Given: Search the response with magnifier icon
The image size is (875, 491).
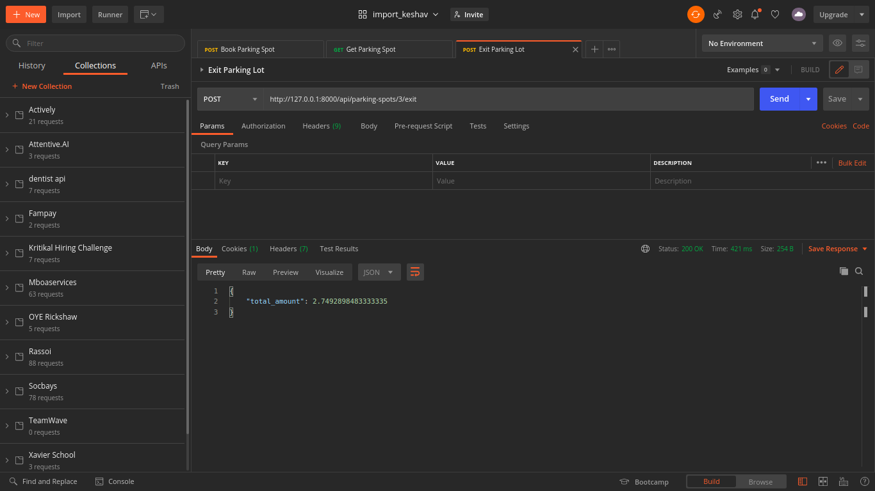Looking at the screenshot, I should pyautogui.click(x=859, y=271).
